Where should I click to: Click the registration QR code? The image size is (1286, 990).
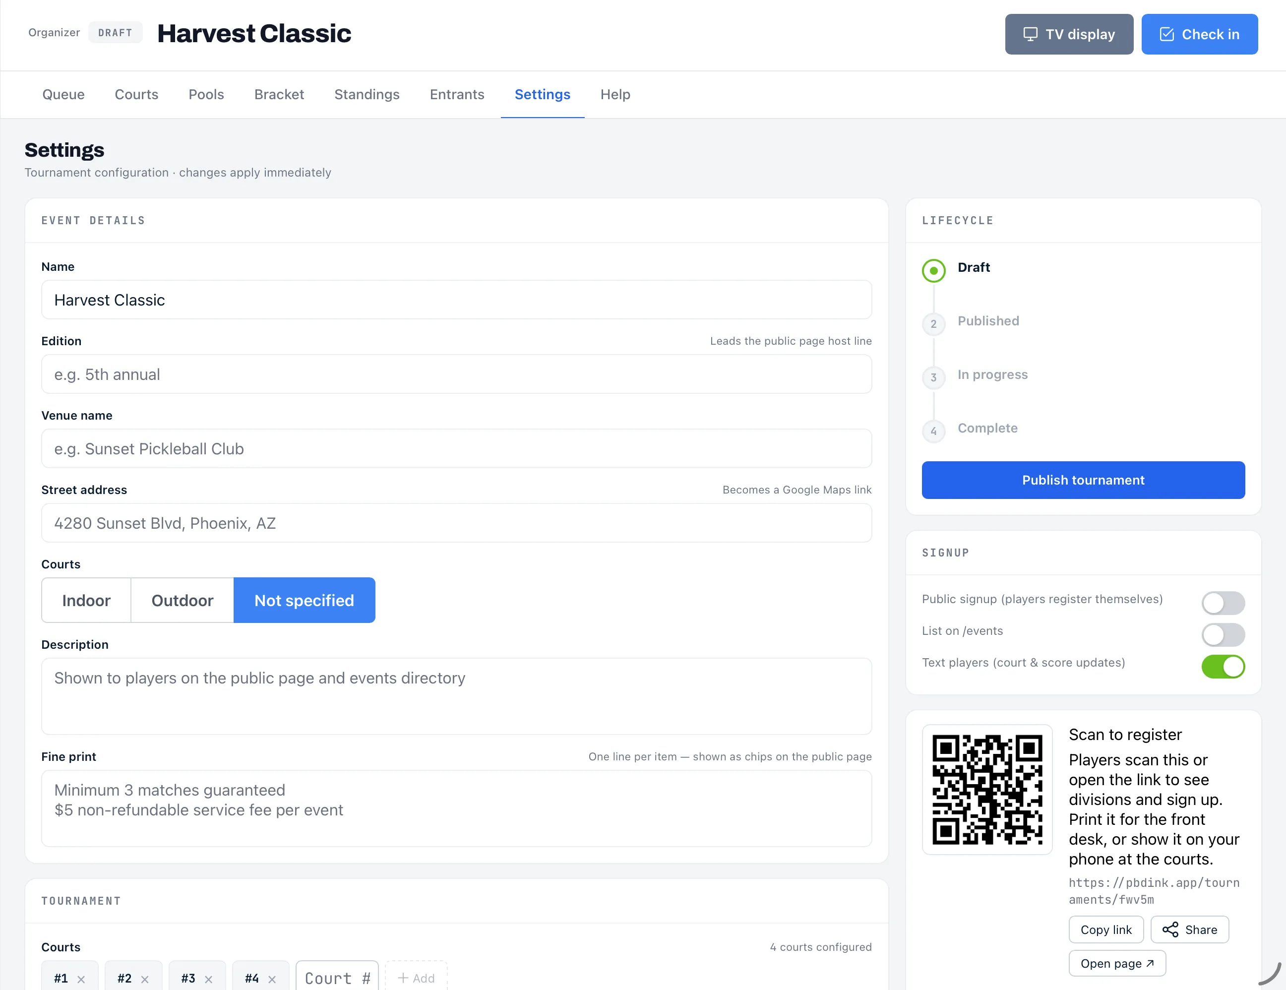click(987, 789)
